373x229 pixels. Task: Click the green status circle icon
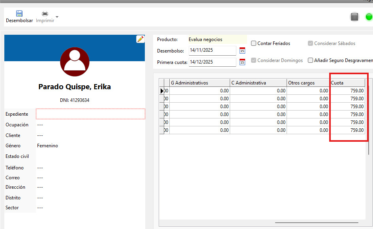click(x=369, y=17)
